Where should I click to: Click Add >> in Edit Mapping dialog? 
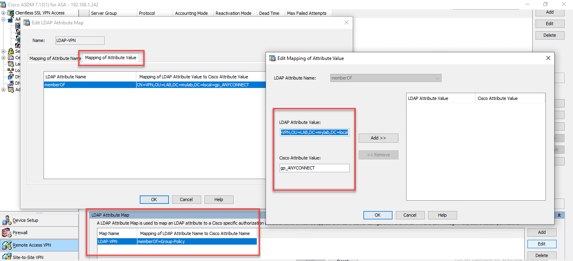click(378, 138)
